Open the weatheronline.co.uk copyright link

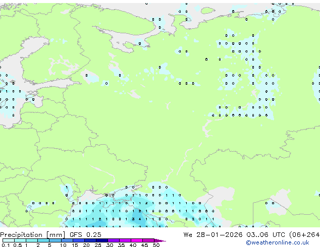[278, 242]
